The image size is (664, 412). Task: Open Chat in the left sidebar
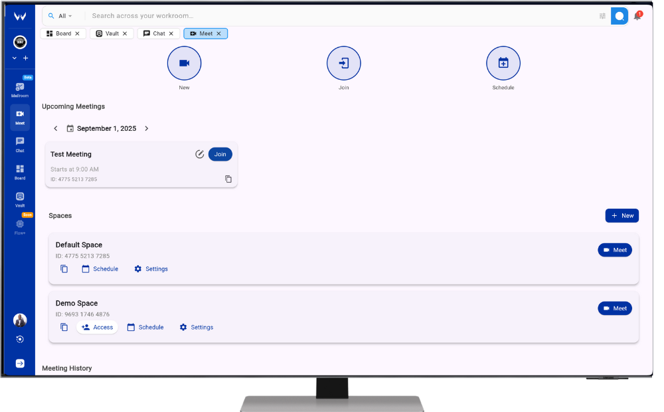point(20,144)
